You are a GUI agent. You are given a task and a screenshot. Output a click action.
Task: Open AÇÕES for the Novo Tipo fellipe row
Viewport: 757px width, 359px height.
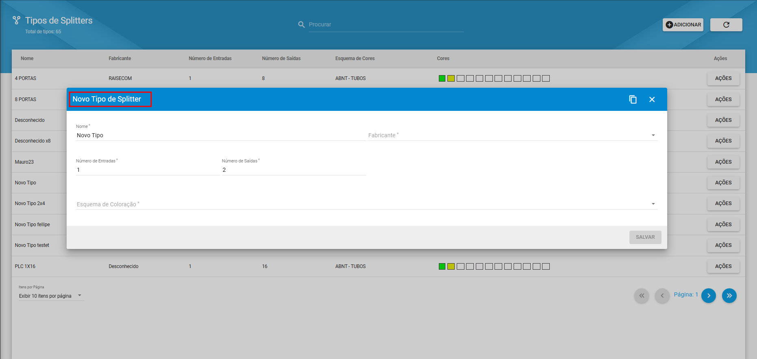click(723, 225)
